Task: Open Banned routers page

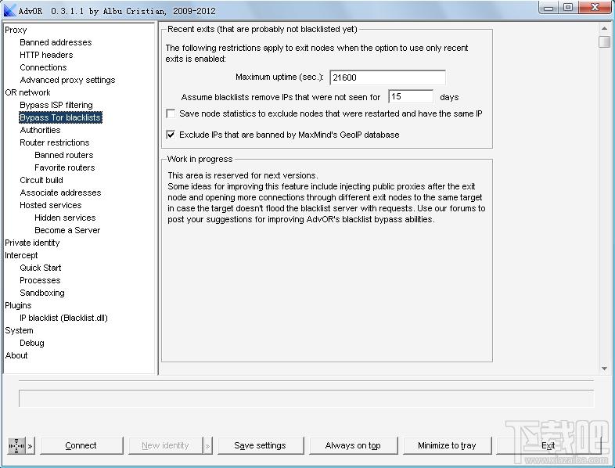Action: point(64,155)
